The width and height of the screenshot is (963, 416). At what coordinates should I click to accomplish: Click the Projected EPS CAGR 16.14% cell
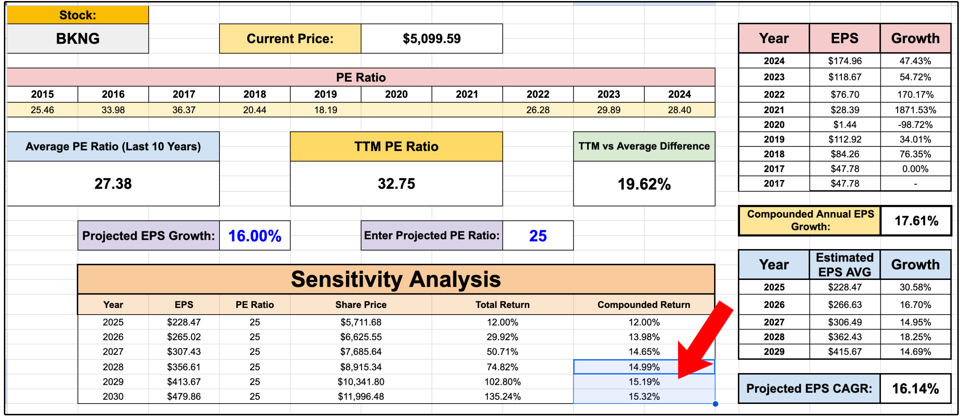point(915,389)
